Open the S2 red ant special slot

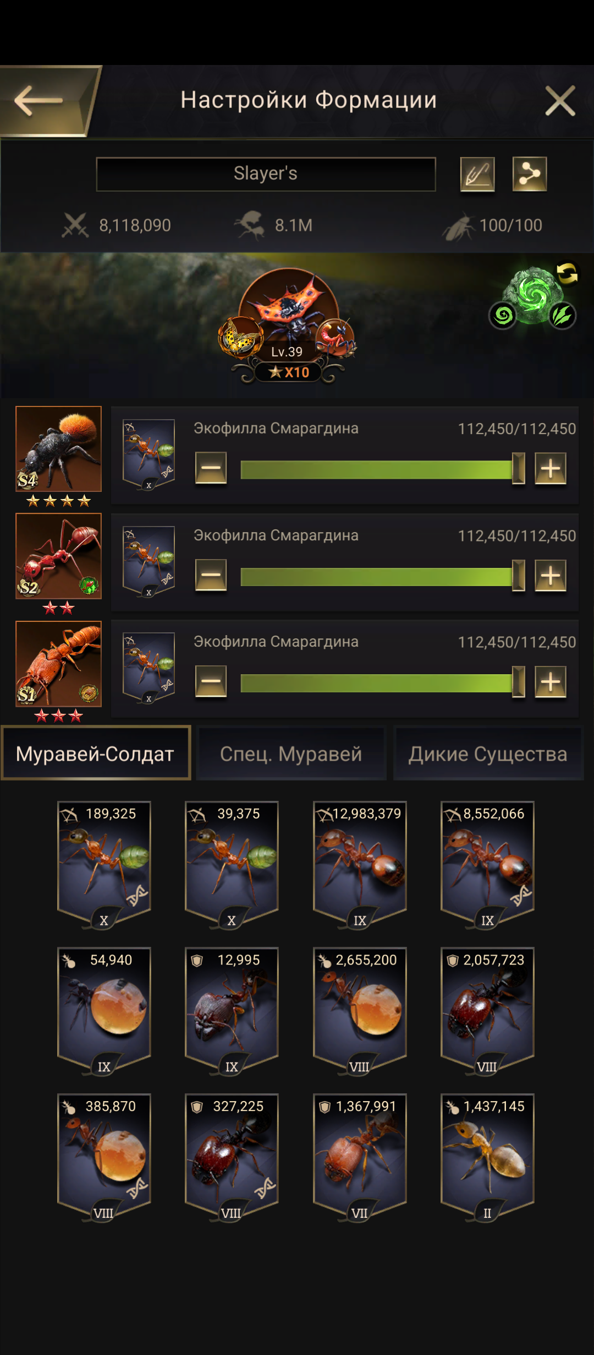[58, 556]
